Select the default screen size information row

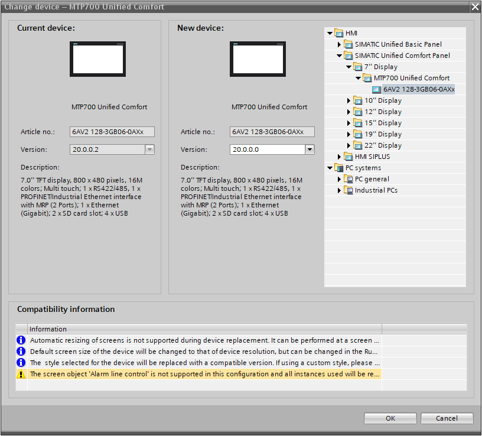(x=198, y=352)
